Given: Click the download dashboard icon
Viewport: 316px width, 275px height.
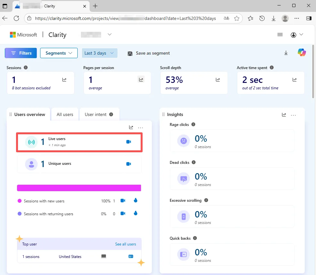Looking at the screenshot, I should pos(286,53).
